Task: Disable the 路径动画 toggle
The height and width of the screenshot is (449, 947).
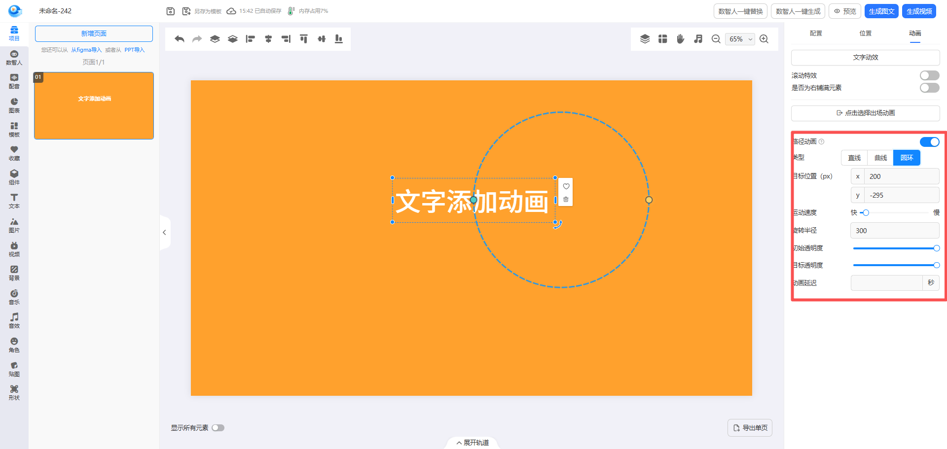Action: coord(929,142)
